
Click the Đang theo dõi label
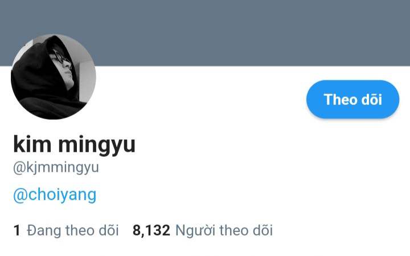[x=73, y=230]
